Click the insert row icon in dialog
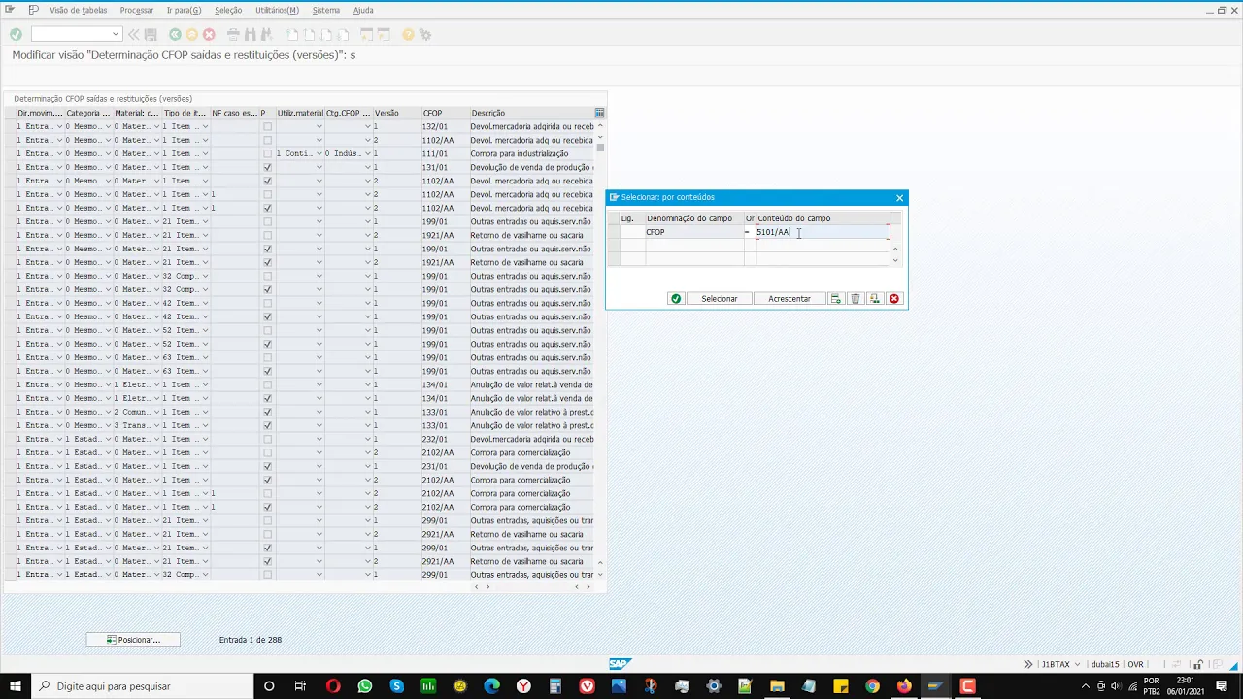 coord(835,299)
